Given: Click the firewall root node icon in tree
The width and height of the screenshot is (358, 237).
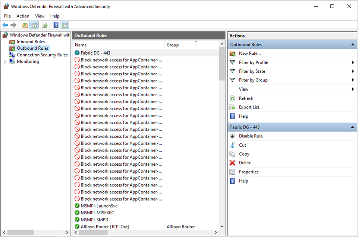Looking at the screenshot, I should (5, 35).
